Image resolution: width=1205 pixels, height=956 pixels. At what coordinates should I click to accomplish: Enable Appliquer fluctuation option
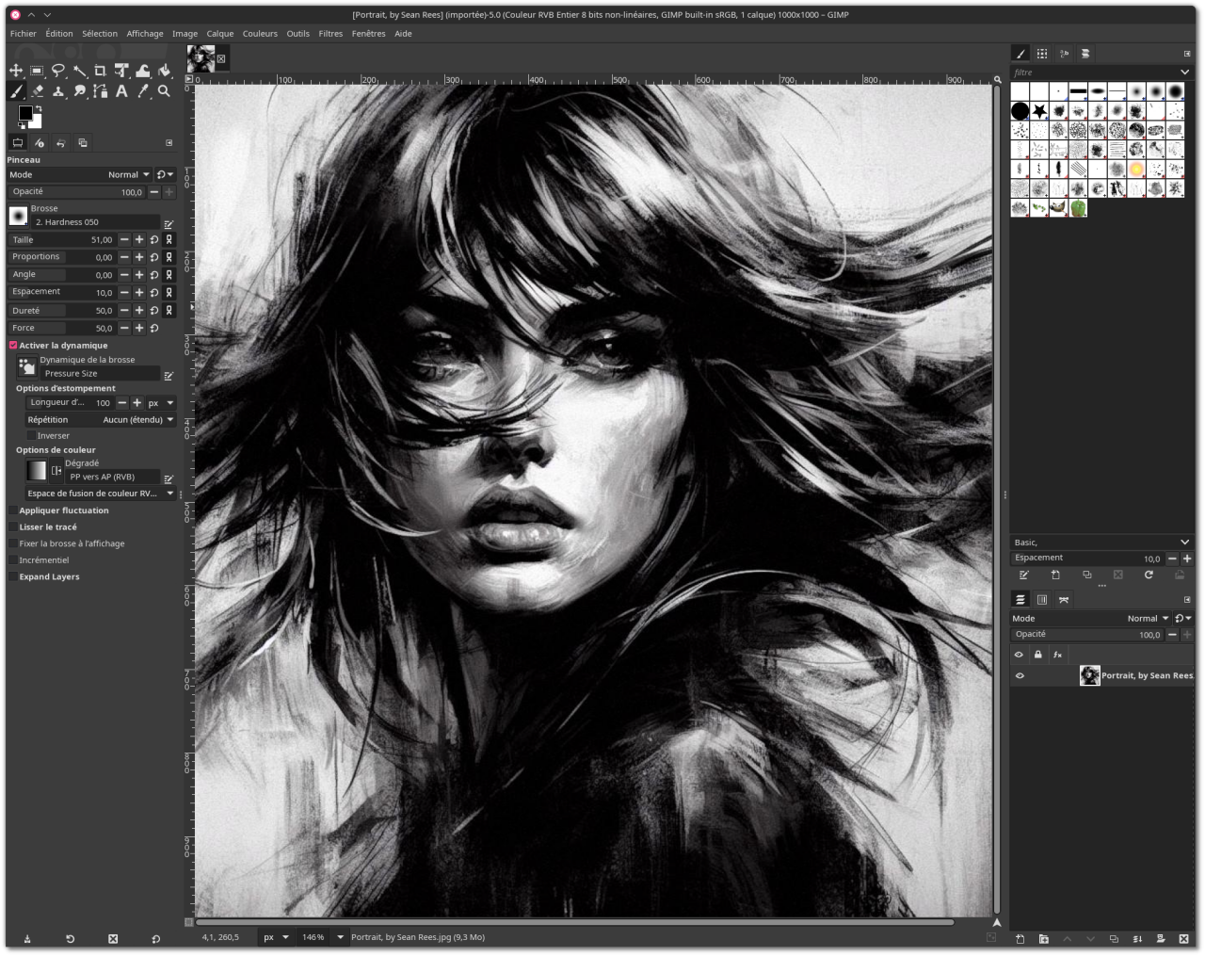click(x=13, y=510)
